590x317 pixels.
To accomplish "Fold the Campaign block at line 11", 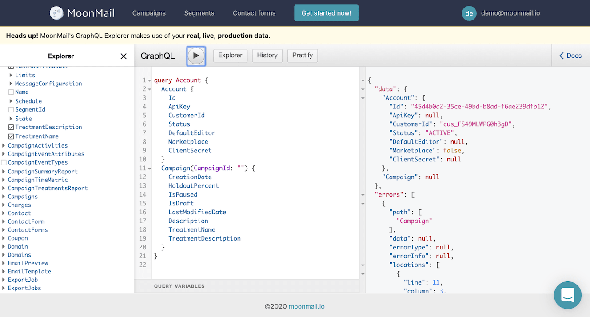I will pos(150,169).
